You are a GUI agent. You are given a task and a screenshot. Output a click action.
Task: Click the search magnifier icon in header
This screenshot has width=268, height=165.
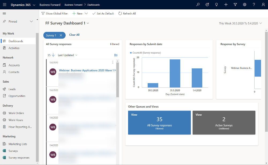[x=198, y=5]
